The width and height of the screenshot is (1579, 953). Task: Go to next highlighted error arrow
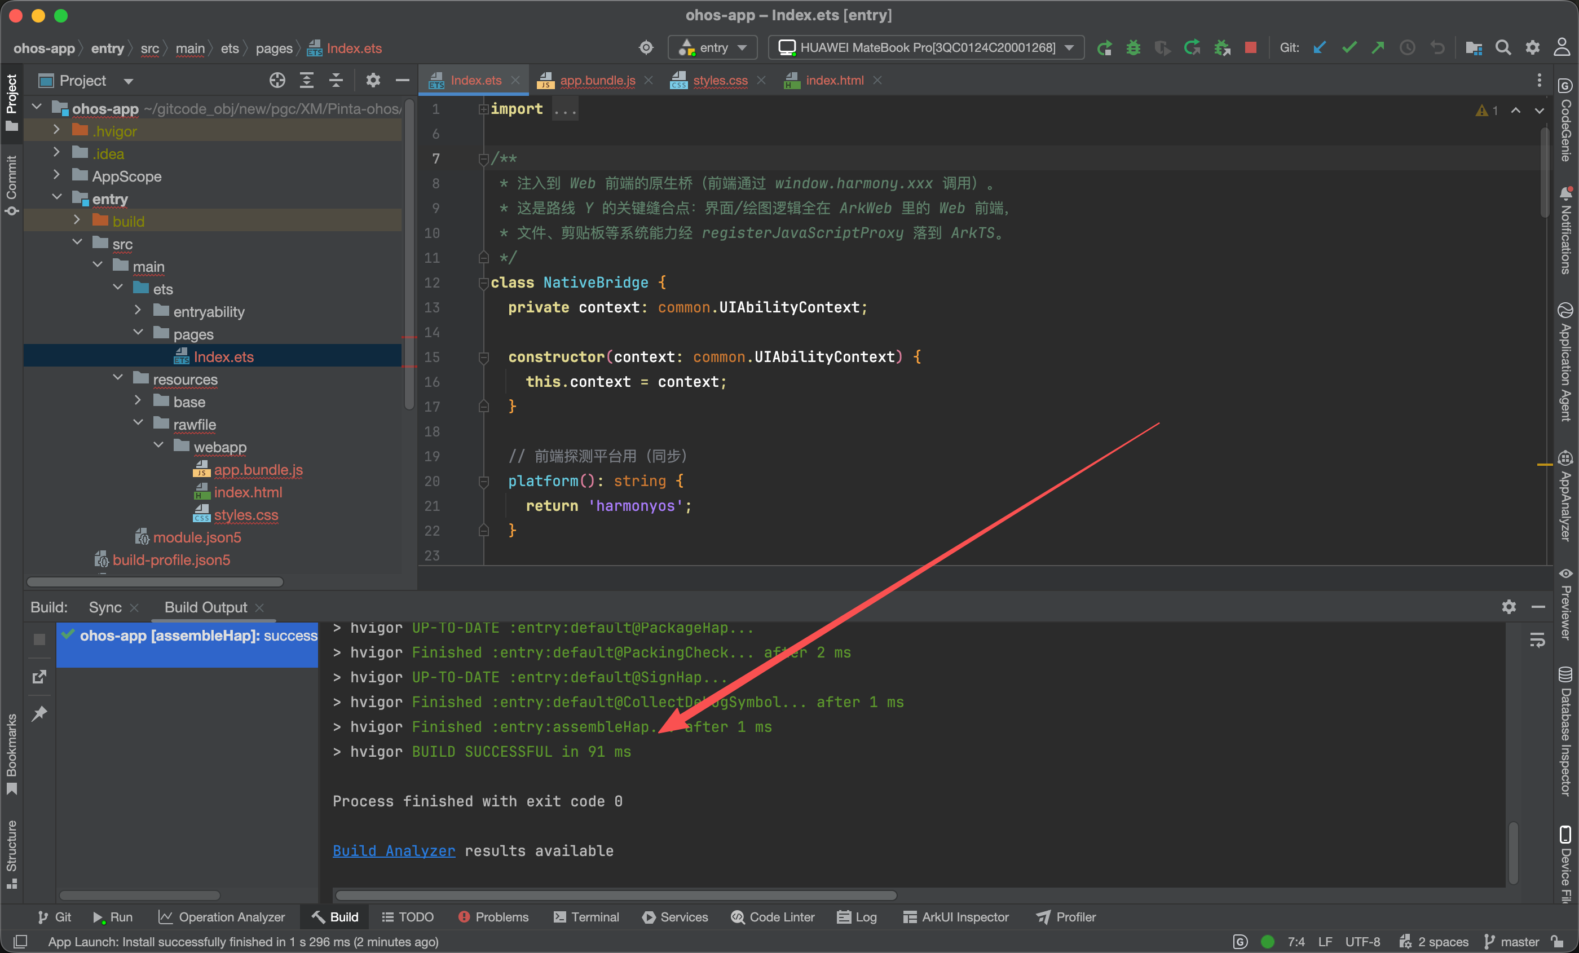pos(1538,110)
